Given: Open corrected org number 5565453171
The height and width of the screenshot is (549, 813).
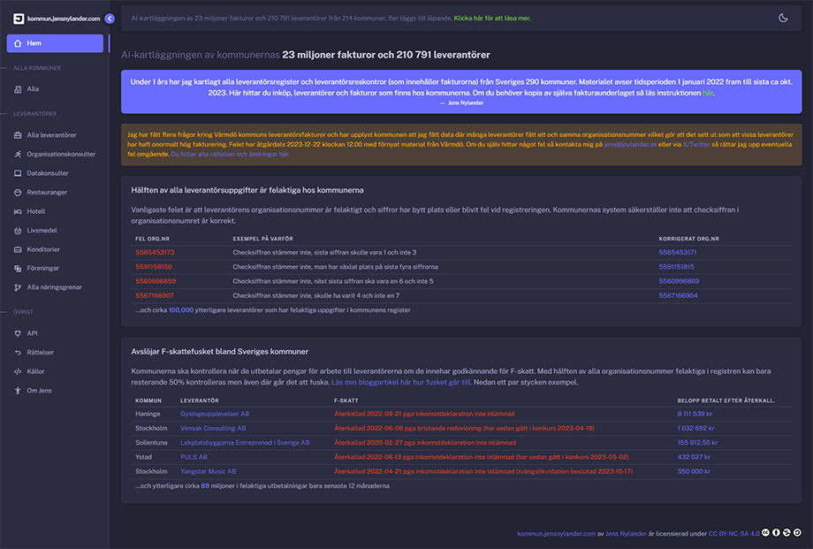Looking at the screenshot, I should pos(679,253).
